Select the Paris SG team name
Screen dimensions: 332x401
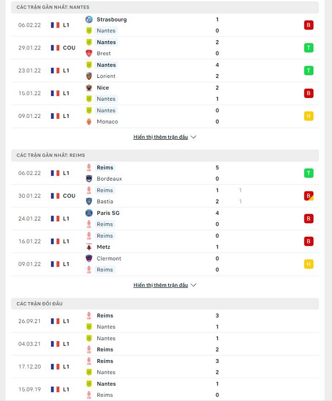click(108, 213)
